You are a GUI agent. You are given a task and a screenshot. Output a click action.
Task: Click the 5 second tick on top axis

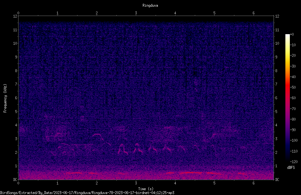(x=214, y=13)
